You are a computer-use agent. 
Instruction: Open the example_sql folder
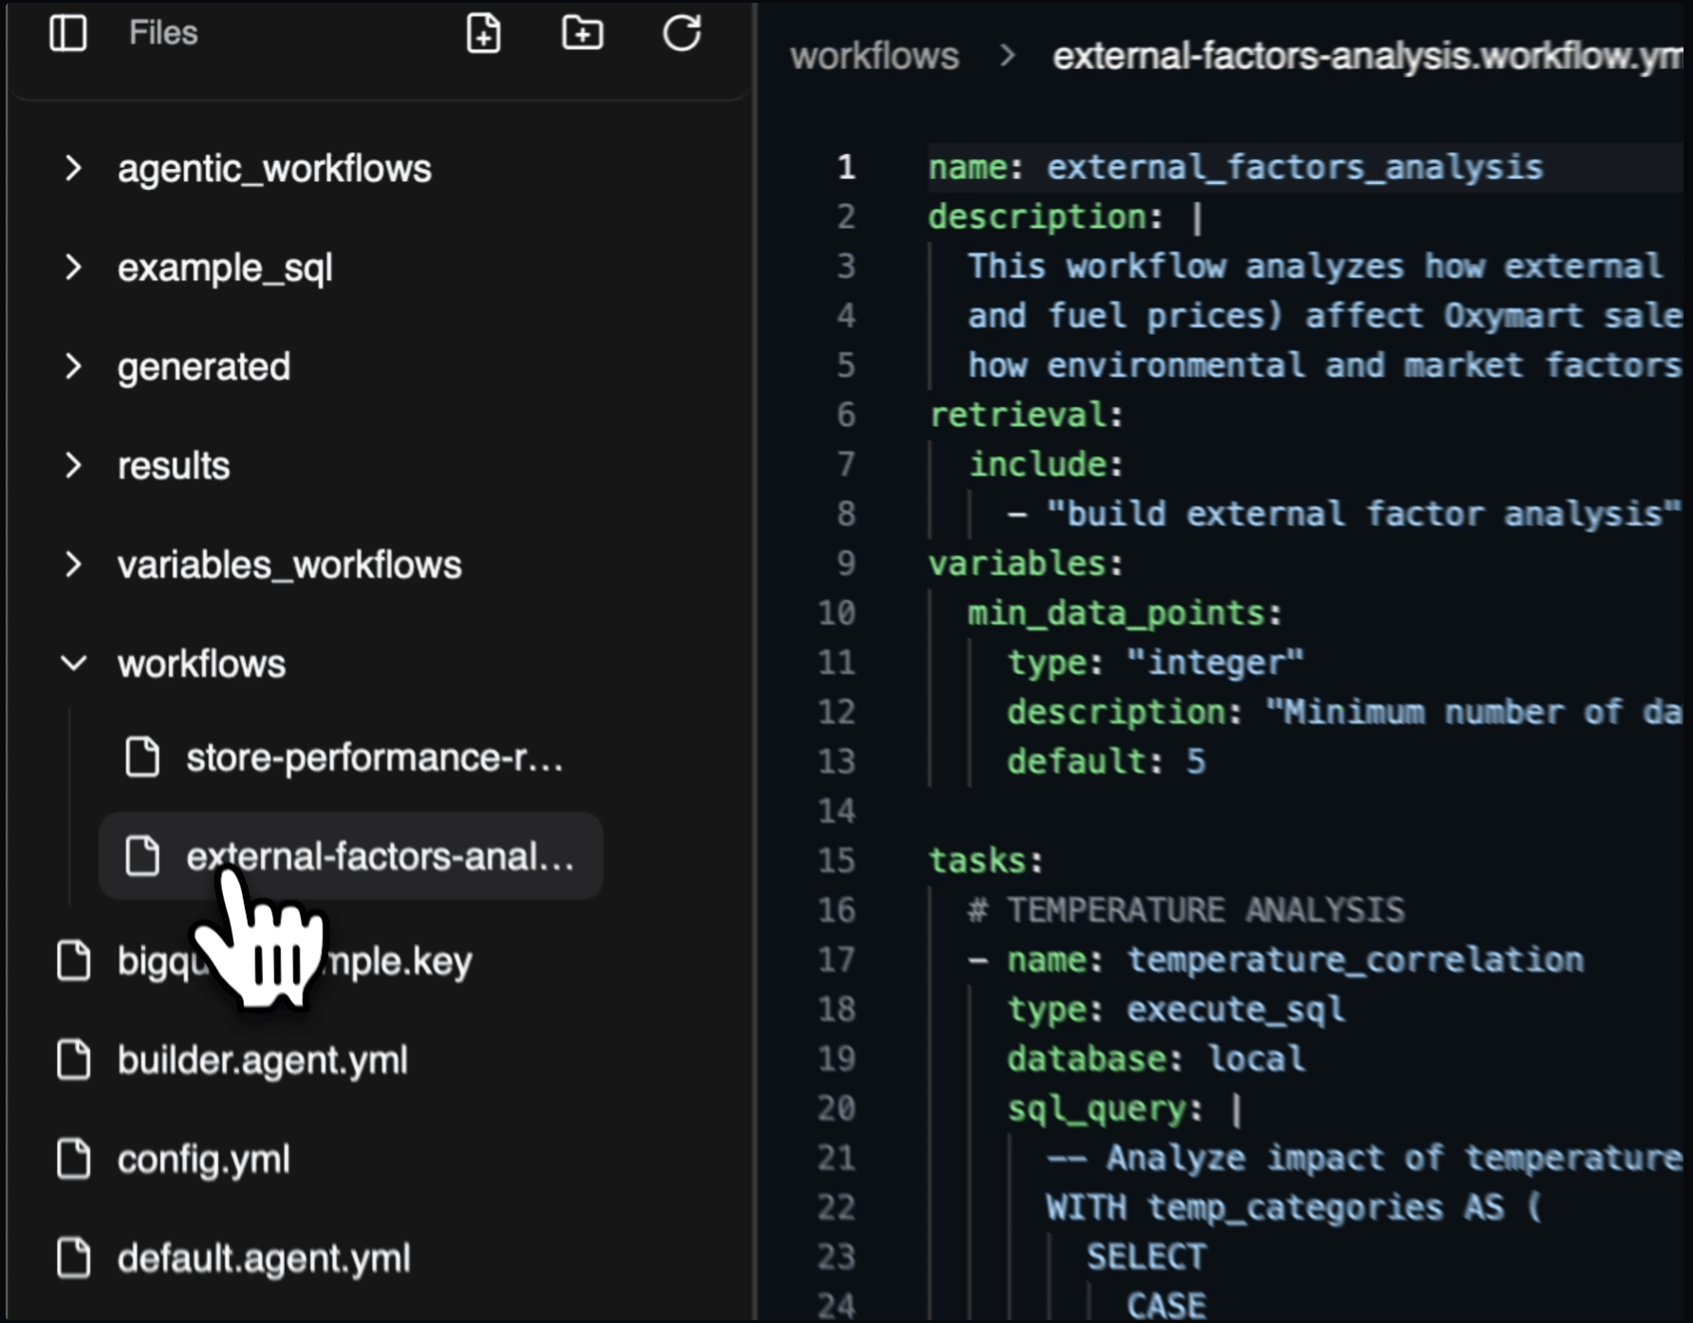[225, 268]
